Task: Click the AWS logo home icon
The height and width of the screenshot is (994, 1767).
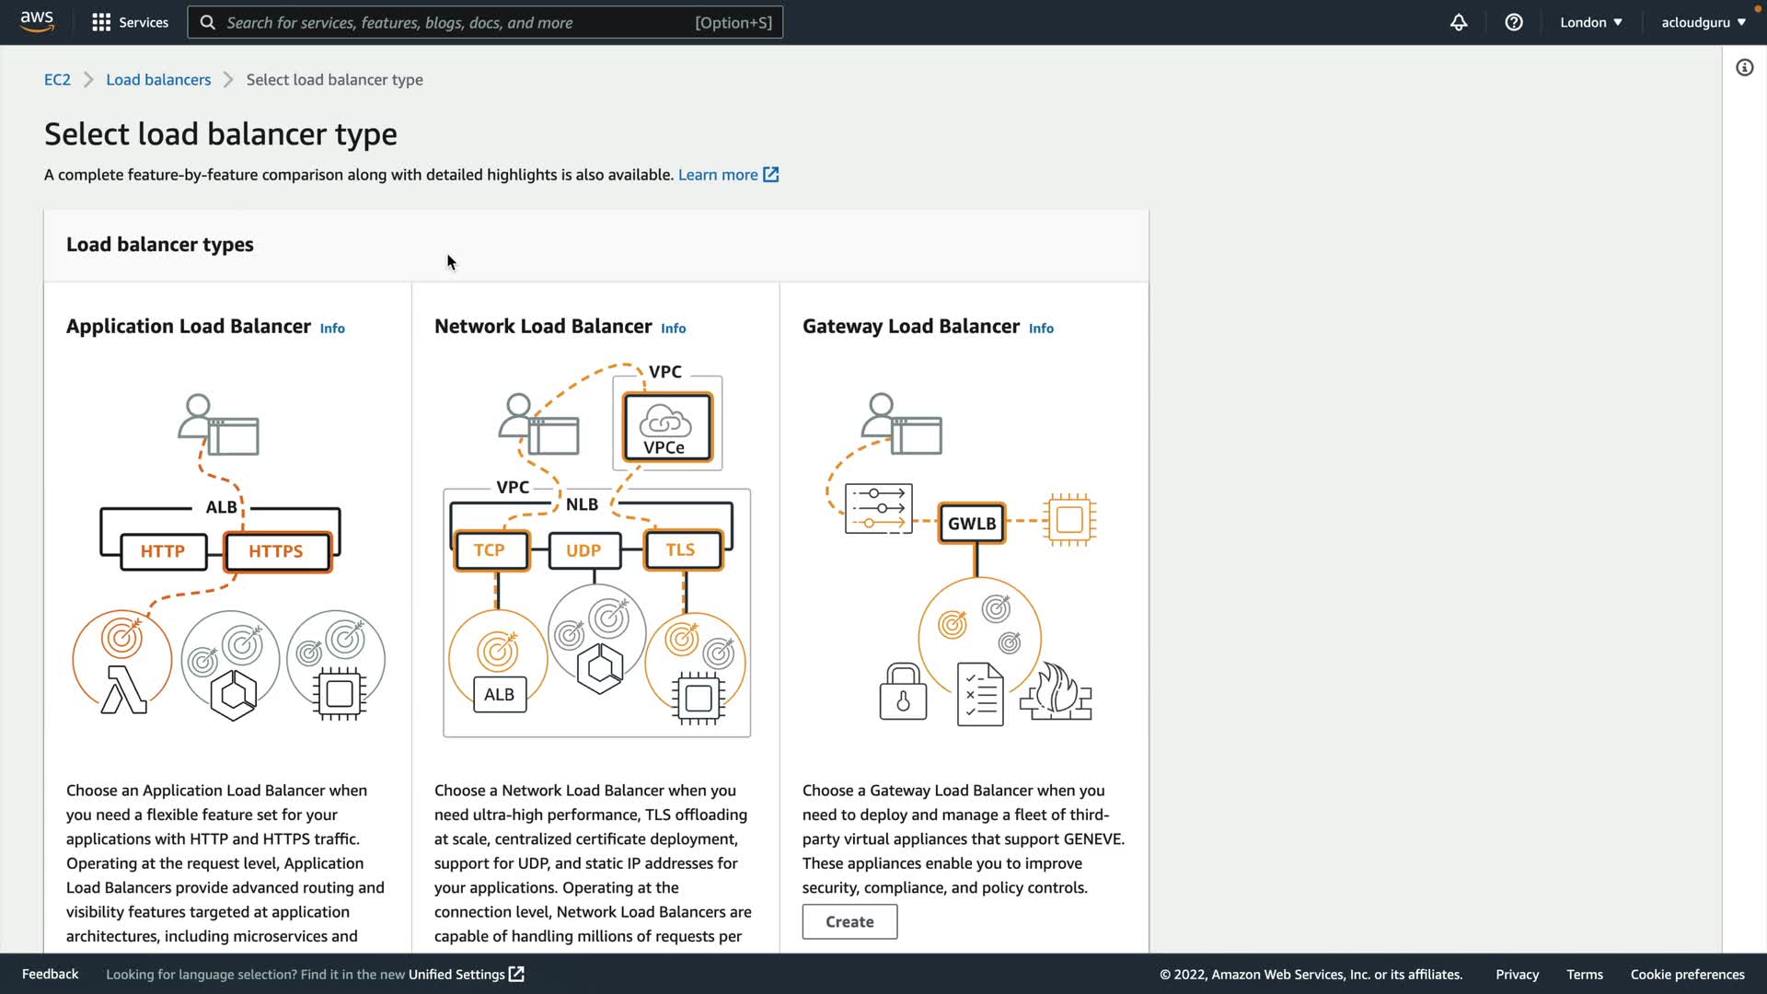Action: [37, 21]
